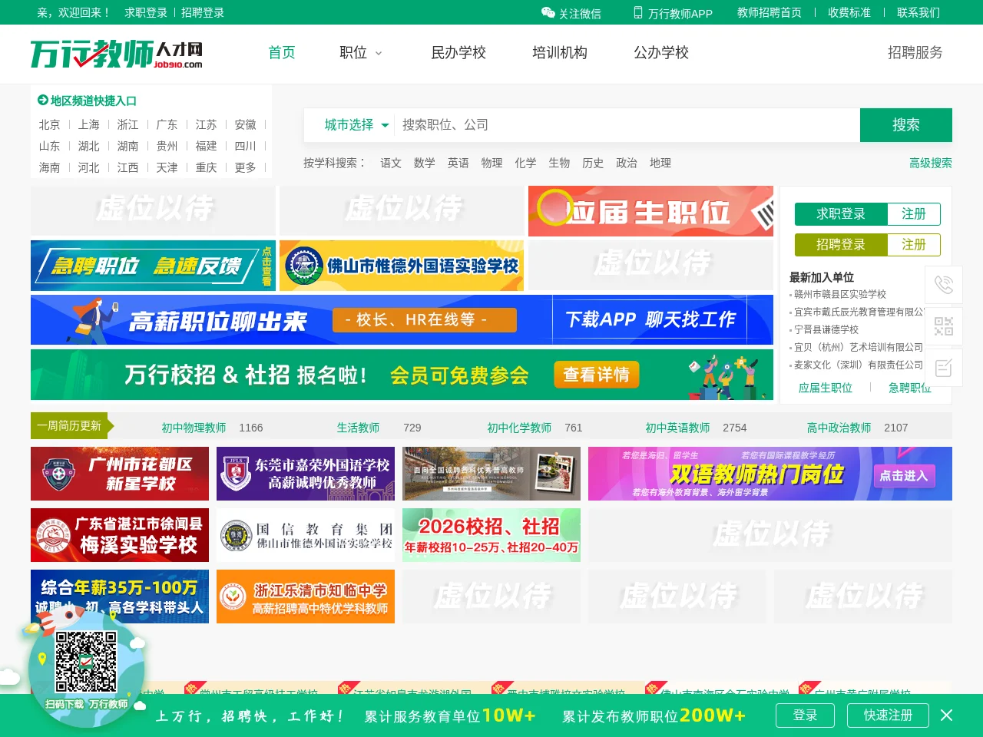Click the green 搜索 button
Image resolution: width=983 pixels, height=737 pixels.
(x=906, y=125)
